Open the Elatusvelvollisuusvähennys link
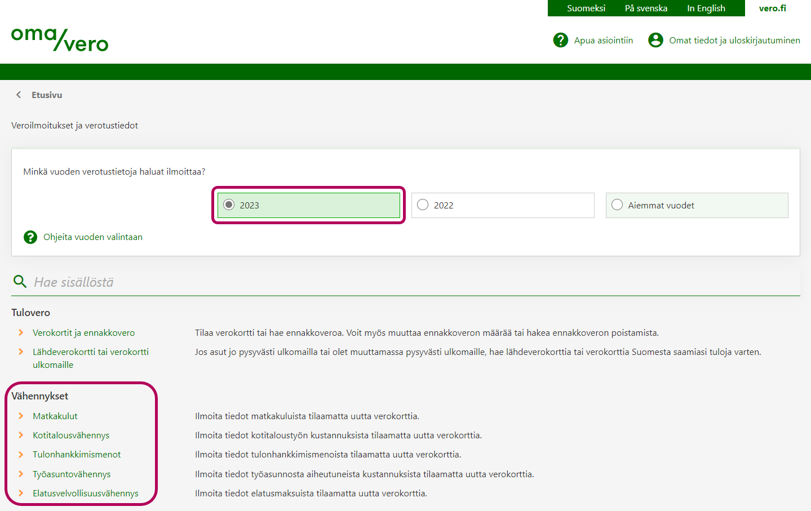Screen dimensions: 811x511 pos(85,493)
